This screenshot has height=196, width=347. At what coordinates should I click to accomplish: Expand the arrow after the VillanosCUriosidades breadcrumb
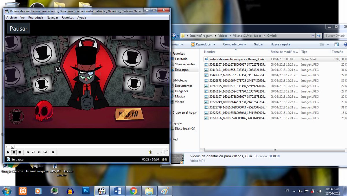264,36
